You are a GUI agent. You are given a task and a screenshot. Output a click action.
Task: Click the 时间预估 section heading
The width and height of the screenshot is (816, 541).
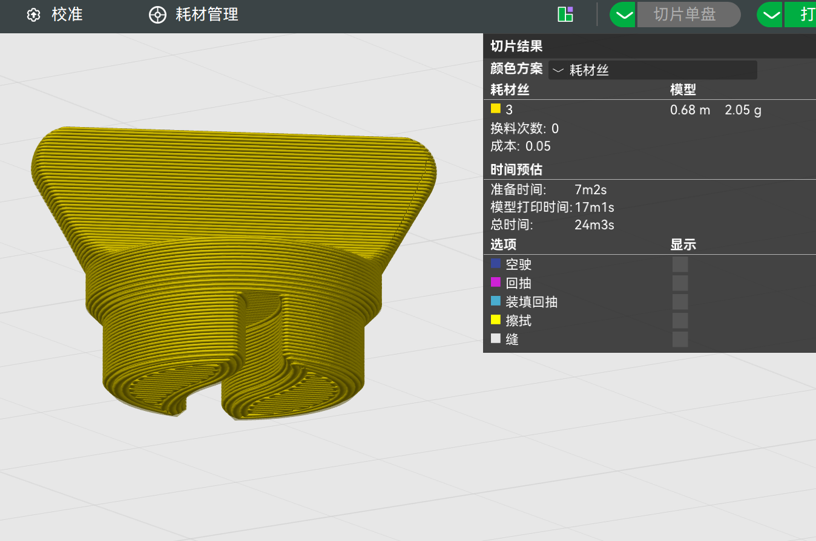(x=516, y=169)
